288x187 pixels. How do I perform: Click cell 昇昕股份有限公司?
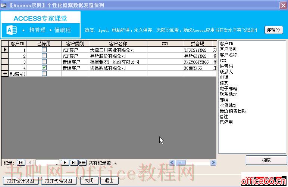coord(118,56)
